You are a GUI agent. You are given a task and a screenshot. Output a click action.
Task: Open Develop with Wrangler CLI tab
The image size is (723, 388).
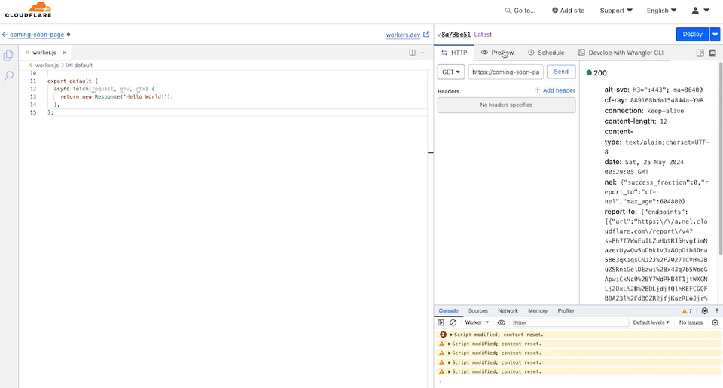(x=621, y=53)
